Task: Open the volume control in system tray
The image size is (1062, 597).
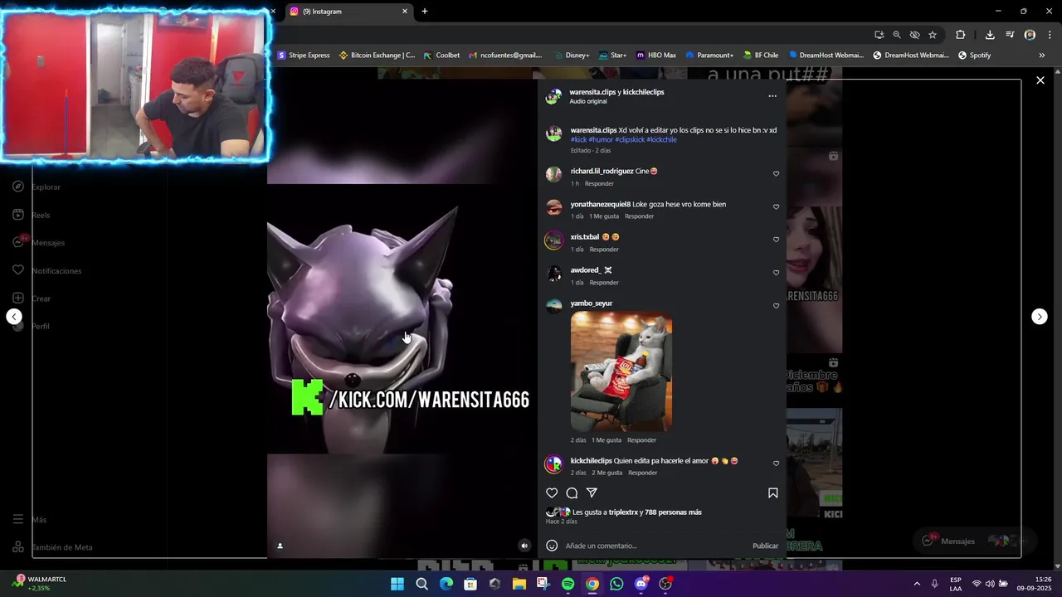Action: click(989, 584)
